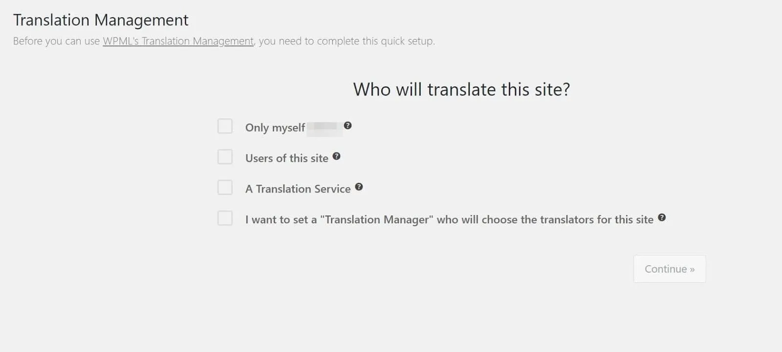The width and height of the screenshot is (782, 352).
Task: Open WPML's Translation Management link
Action: 178,41
